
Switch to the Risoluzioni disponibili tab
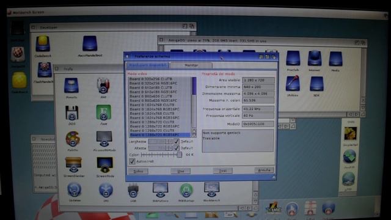click(148, 65)
